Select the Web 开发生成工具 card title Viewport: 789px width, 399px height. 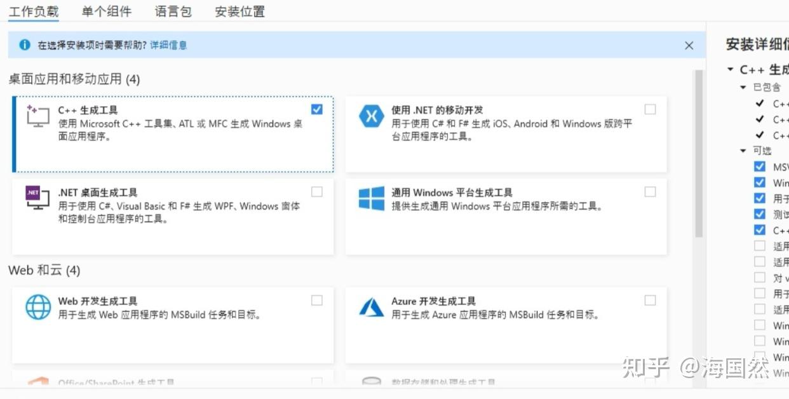tap(98, 301)
